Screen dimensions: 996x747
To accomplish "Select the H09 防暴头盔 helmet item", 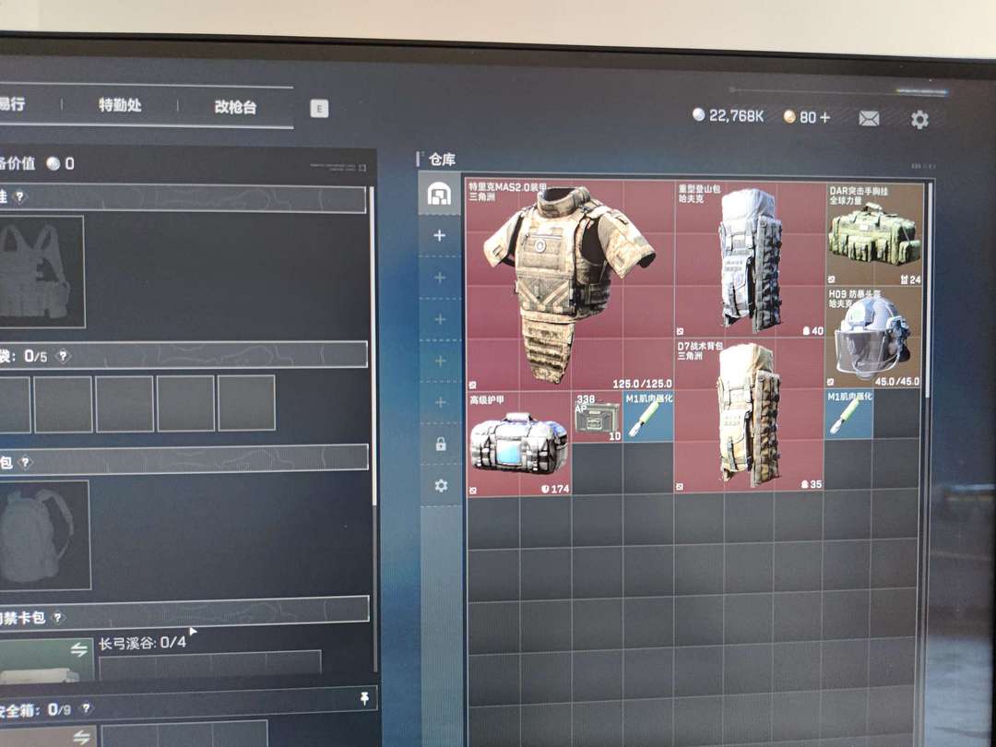I will (x=874, y=338).
